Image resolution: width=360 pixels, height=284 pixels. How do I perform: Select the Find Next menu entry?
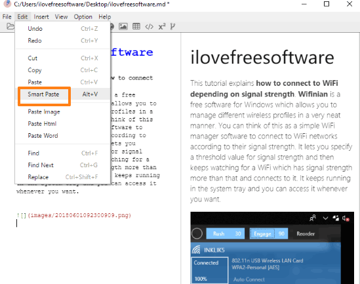click(63, 165)
